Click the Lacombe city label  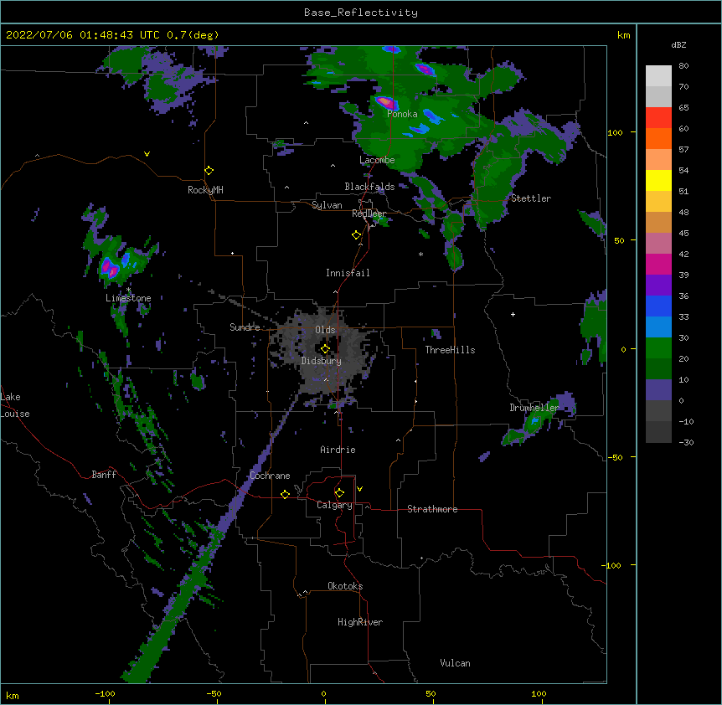coord(377,160)
